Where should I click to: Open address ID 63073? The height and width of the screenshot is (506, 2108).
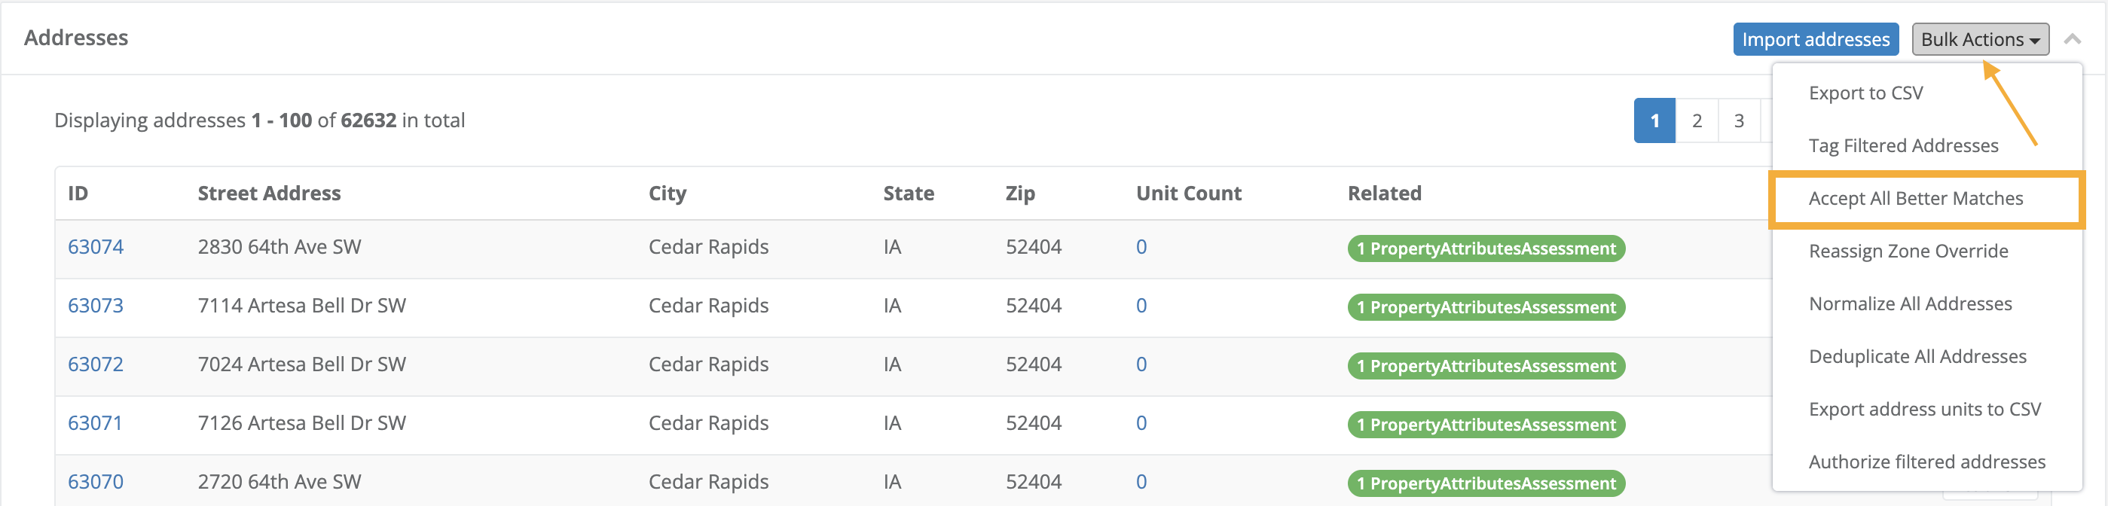(95, 306)
